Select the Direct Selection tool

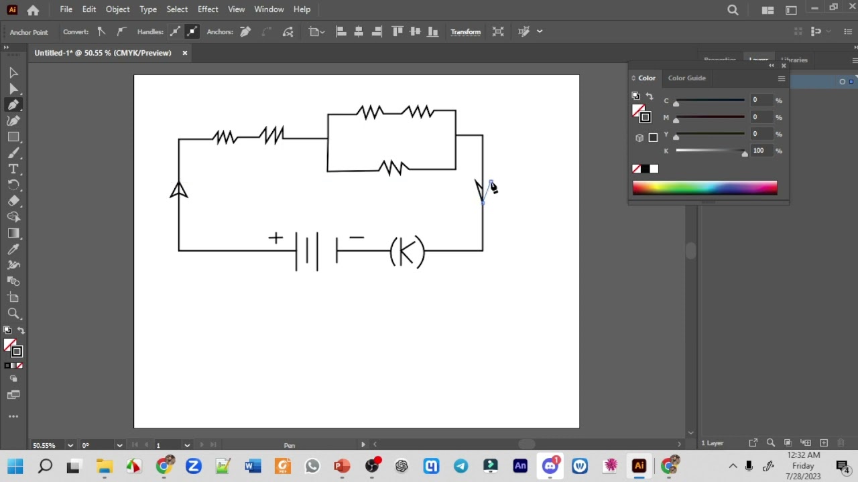click(x=13, y=88)
